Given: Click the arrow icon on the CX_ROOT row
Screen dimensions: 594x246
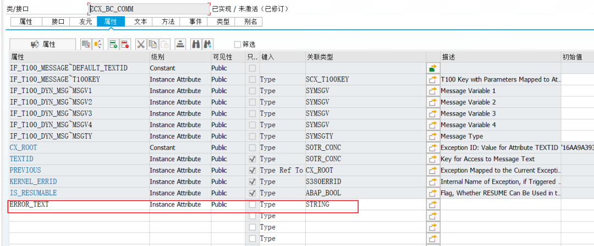Looking at the screenshot, I should point(433,148).
